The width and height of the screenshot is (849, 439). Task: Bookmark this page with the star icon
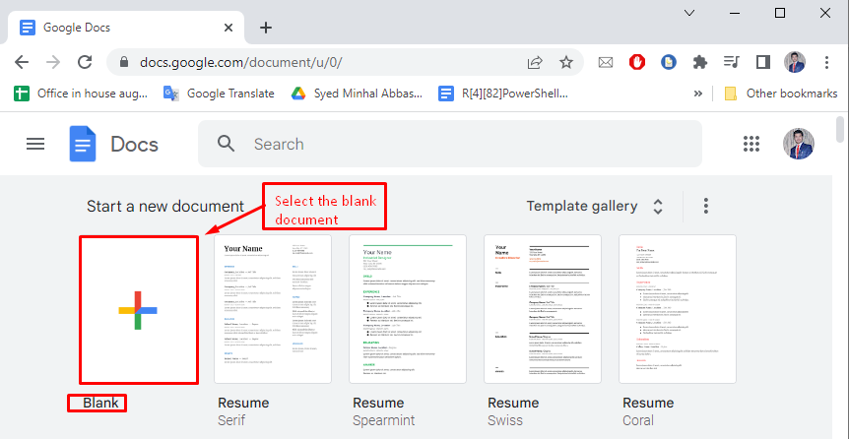[x=566, y=62]
